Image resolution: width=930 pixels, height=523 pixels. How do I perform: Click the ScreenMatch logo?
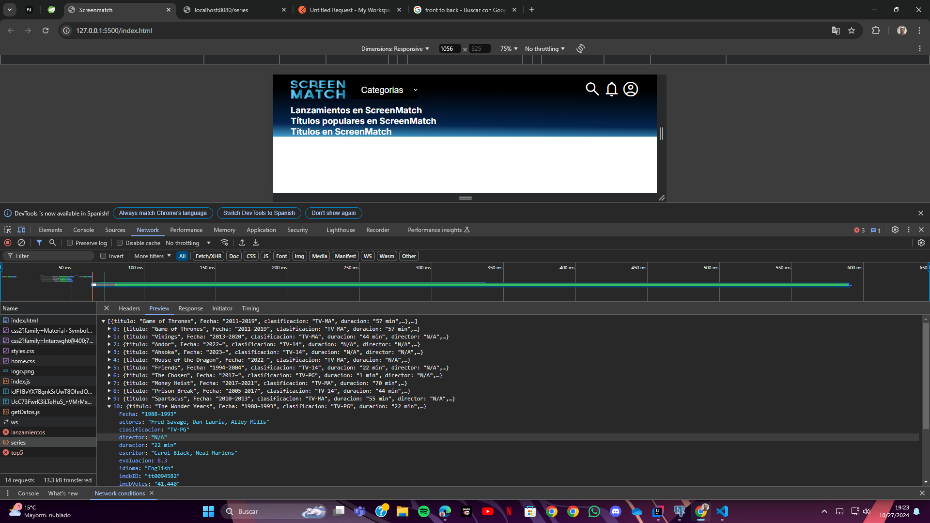click(318, 90)
